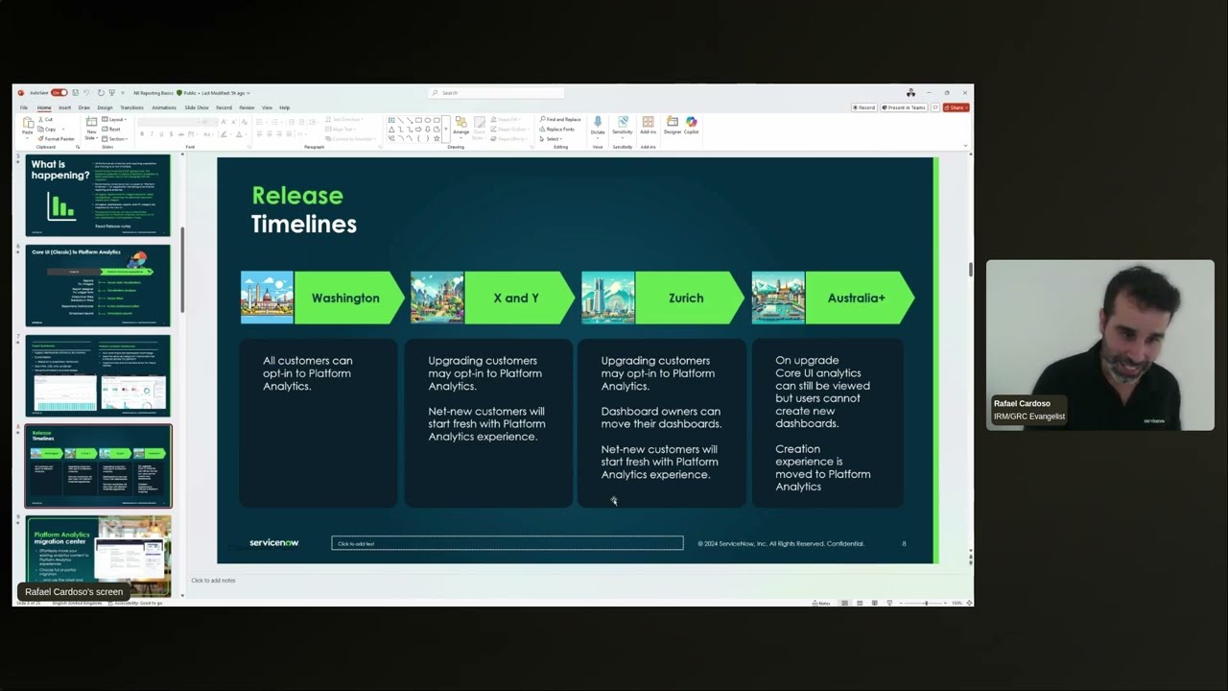Image resolution: width=1228 pixels, height=691 pixels.
Task: Switch to the Animations tab
Action: (x=164, y=107)
